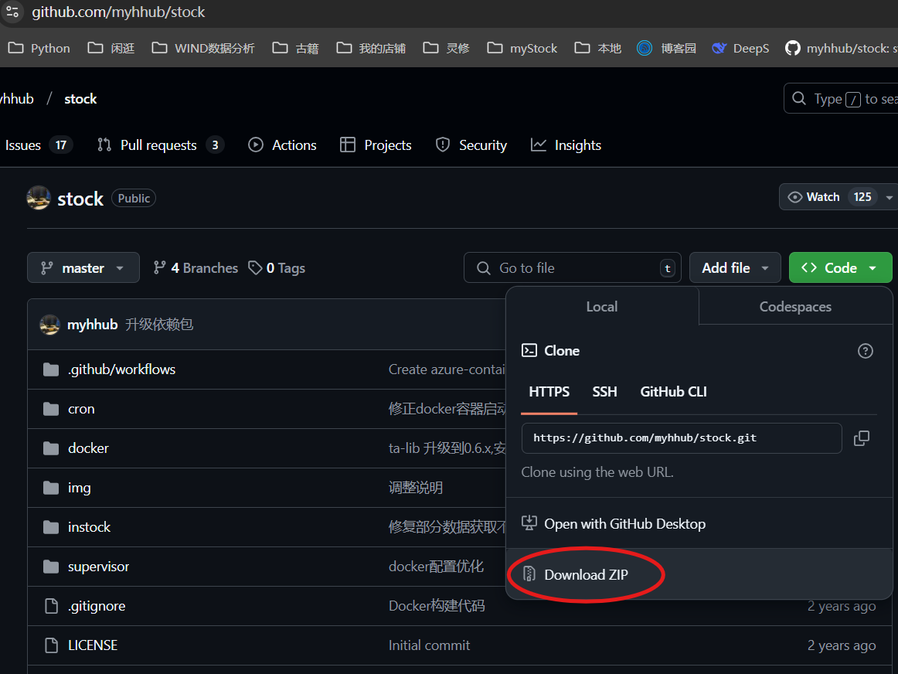Open the DeepS bookmark
Image resolution: width=898 pixels, height=674 pixels.
pyautogui.click(x=740, y=48)
